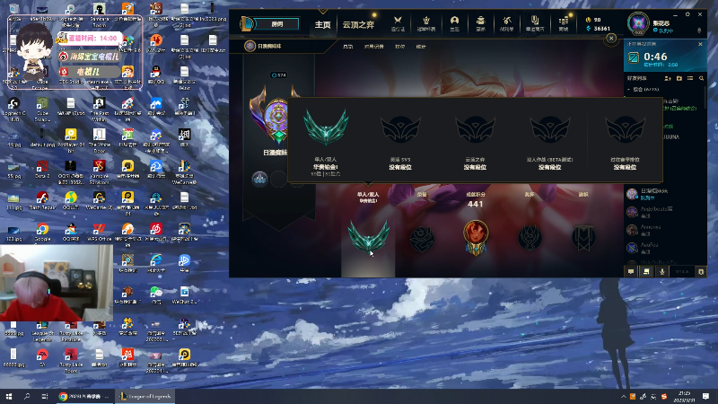Open the Collection backpack icon in the top navigation
Screen dimensions: 718x404
pos(480,23)
